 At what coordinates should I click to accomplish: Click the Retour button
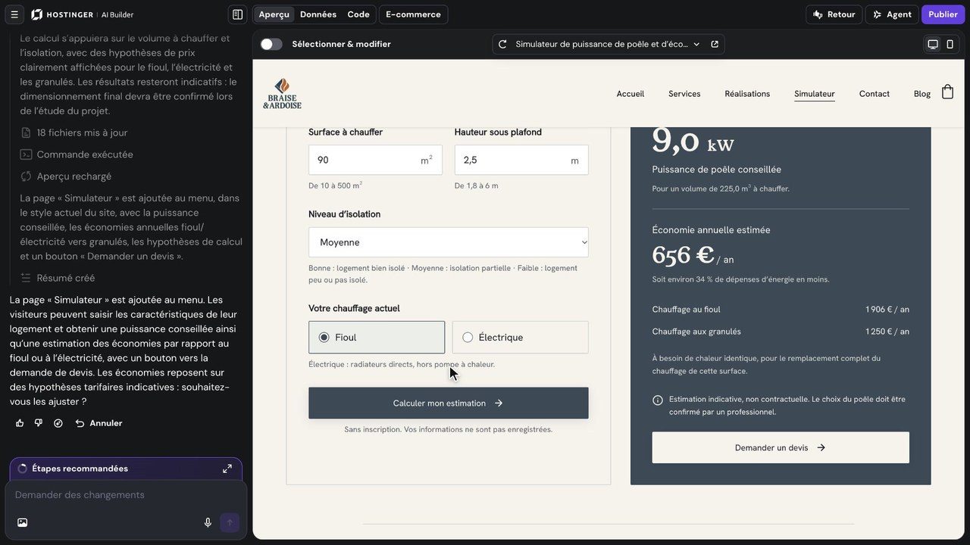pos(834,14)
